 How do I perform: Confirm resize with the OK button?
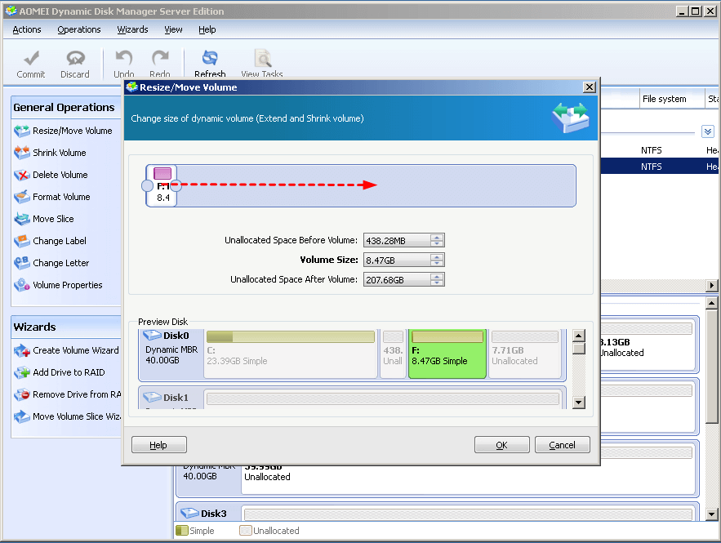coord(502,445)
